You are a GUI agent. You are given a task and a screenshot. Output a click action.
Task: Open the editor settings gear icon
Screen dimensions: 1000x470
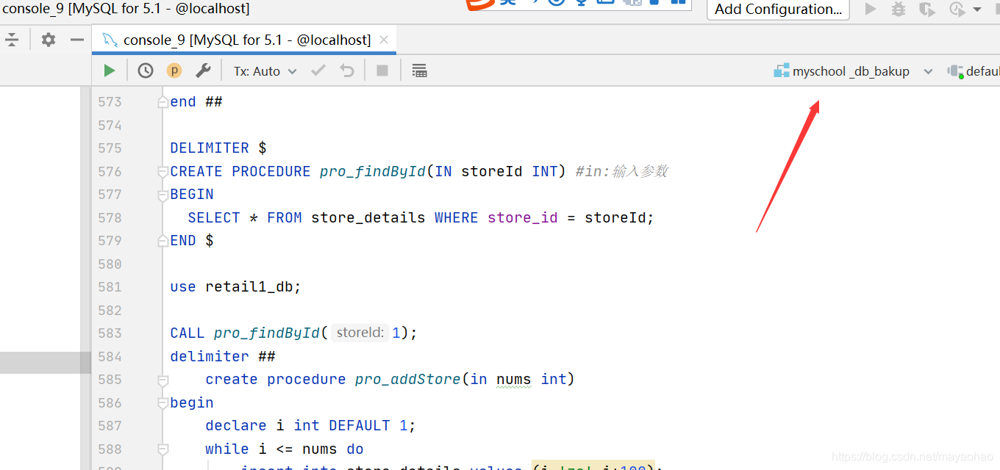tap(48, 40)
